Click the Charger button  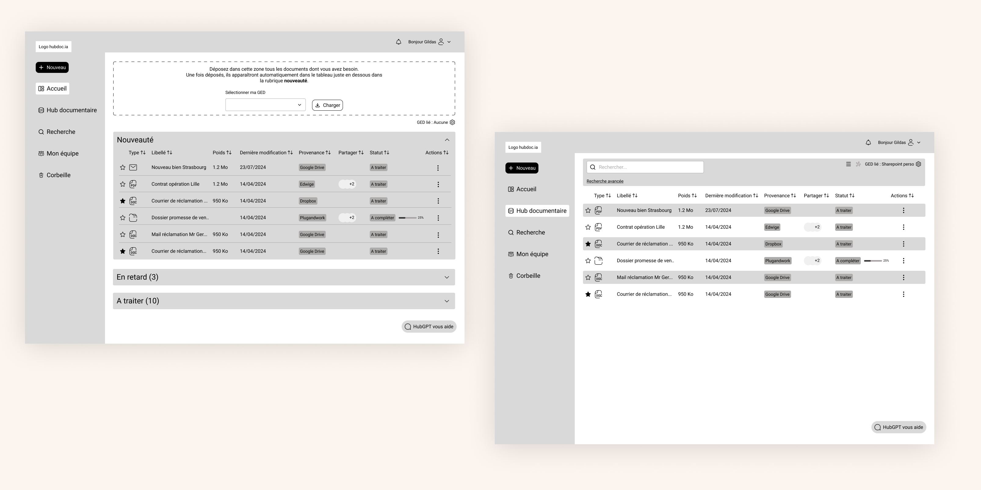328,106
